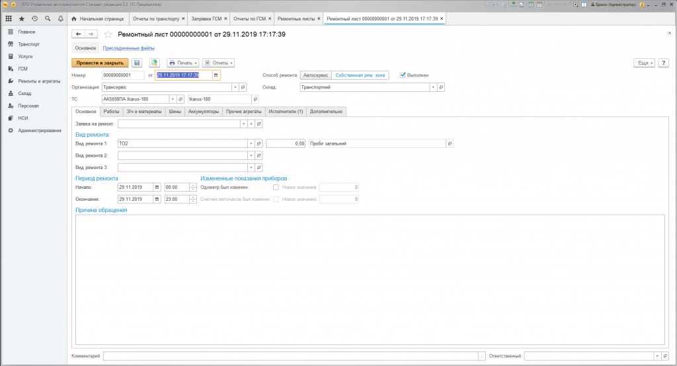
Task: Select Собственная рем. зона repair method
Action: coord(360,75)
